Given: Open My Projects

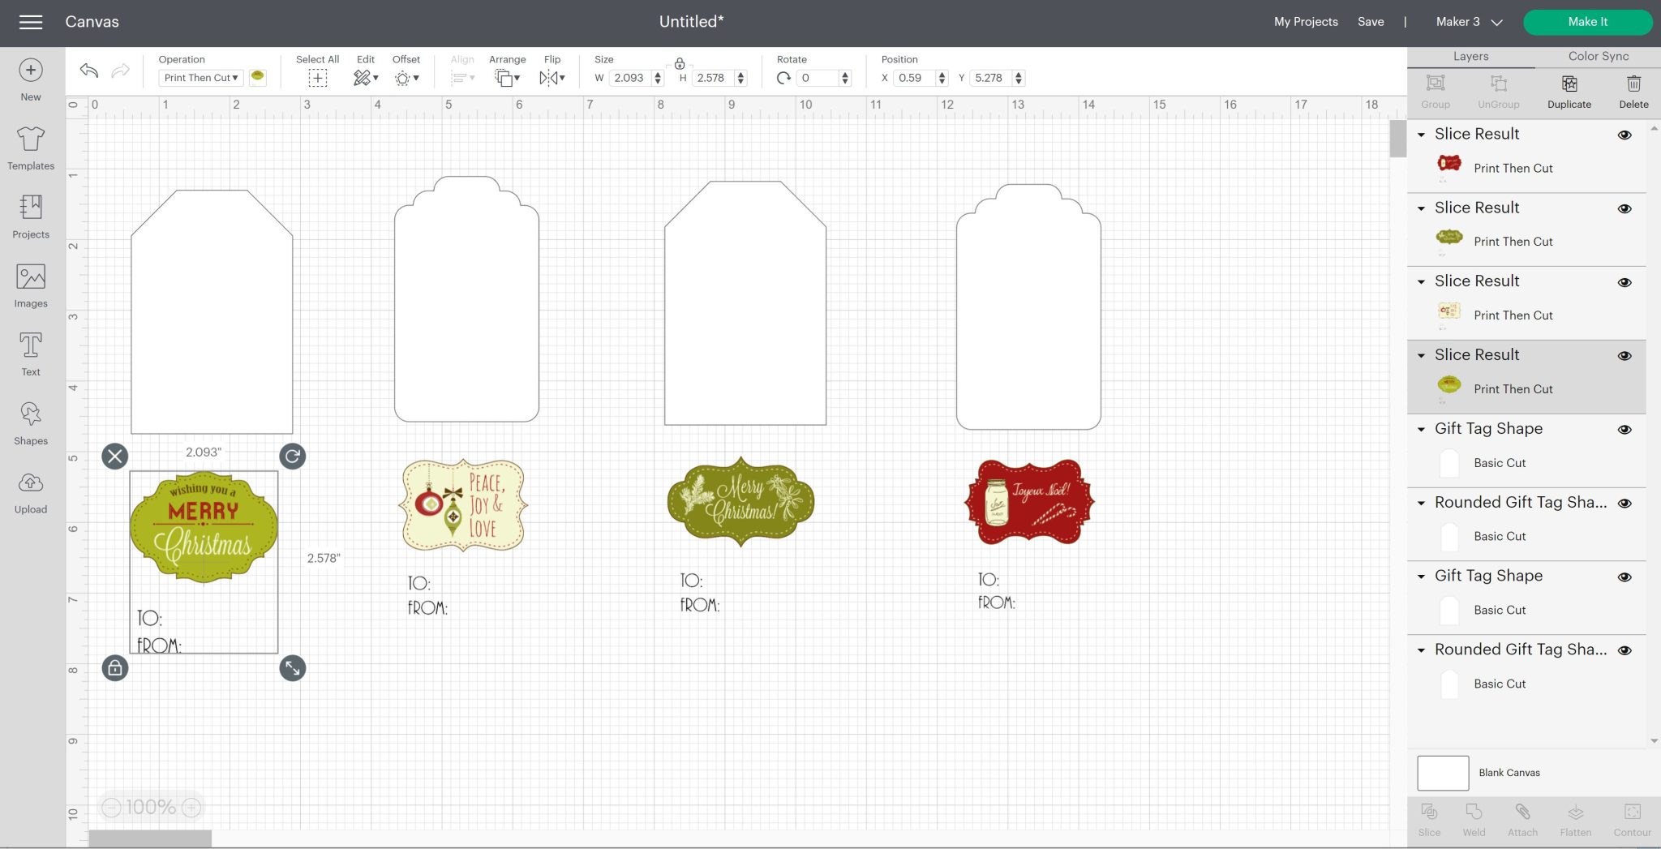Looking at the screenshot, I should click(1305, 22).
